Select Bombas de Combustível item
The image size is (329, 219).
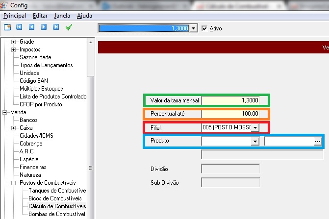point(57,214)
